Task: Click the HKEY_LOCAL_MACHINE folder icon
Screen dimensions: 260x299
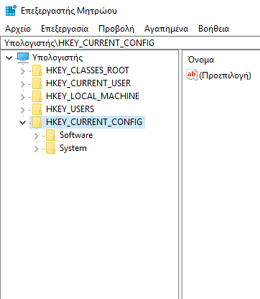Action: coord(37,96)
